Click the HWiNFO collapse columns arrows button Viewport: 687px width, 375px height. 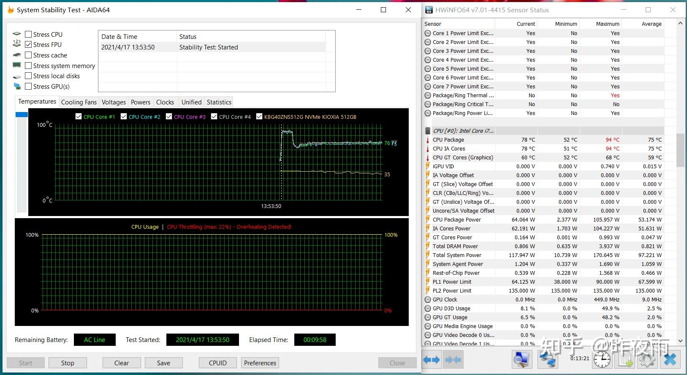(453, 360)
